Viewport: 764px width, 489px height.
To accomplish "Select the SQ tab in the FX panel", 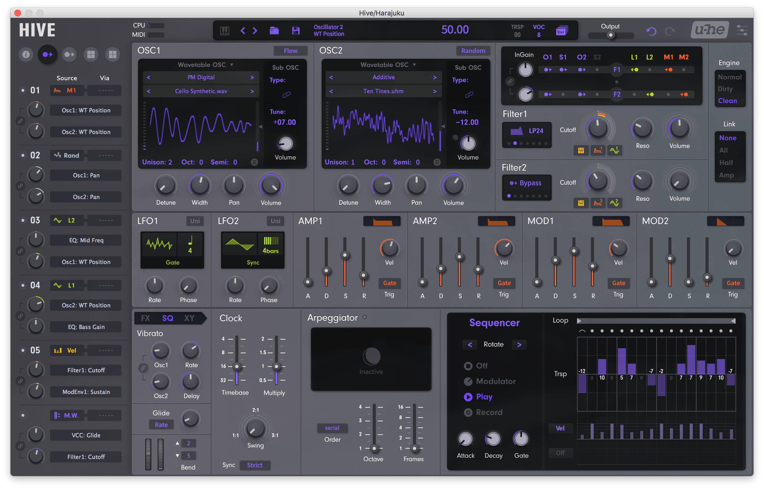I will (167, 318).
